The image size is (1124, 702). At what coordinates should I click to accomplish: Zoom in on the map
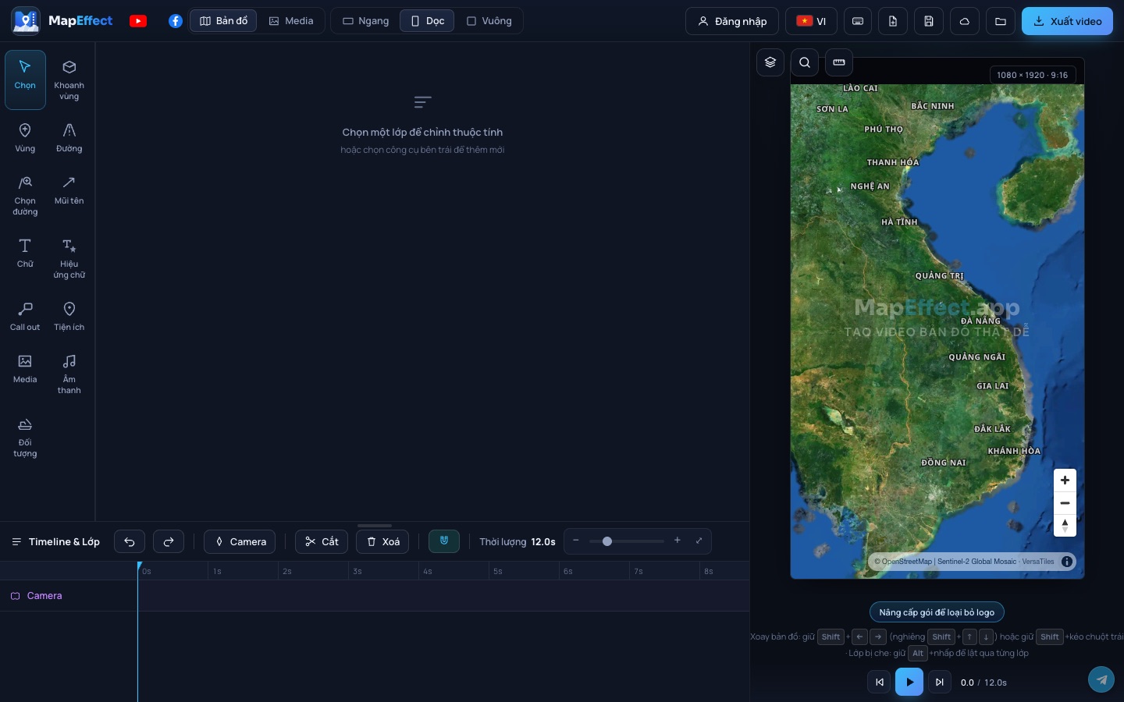tap(1065, 480)
